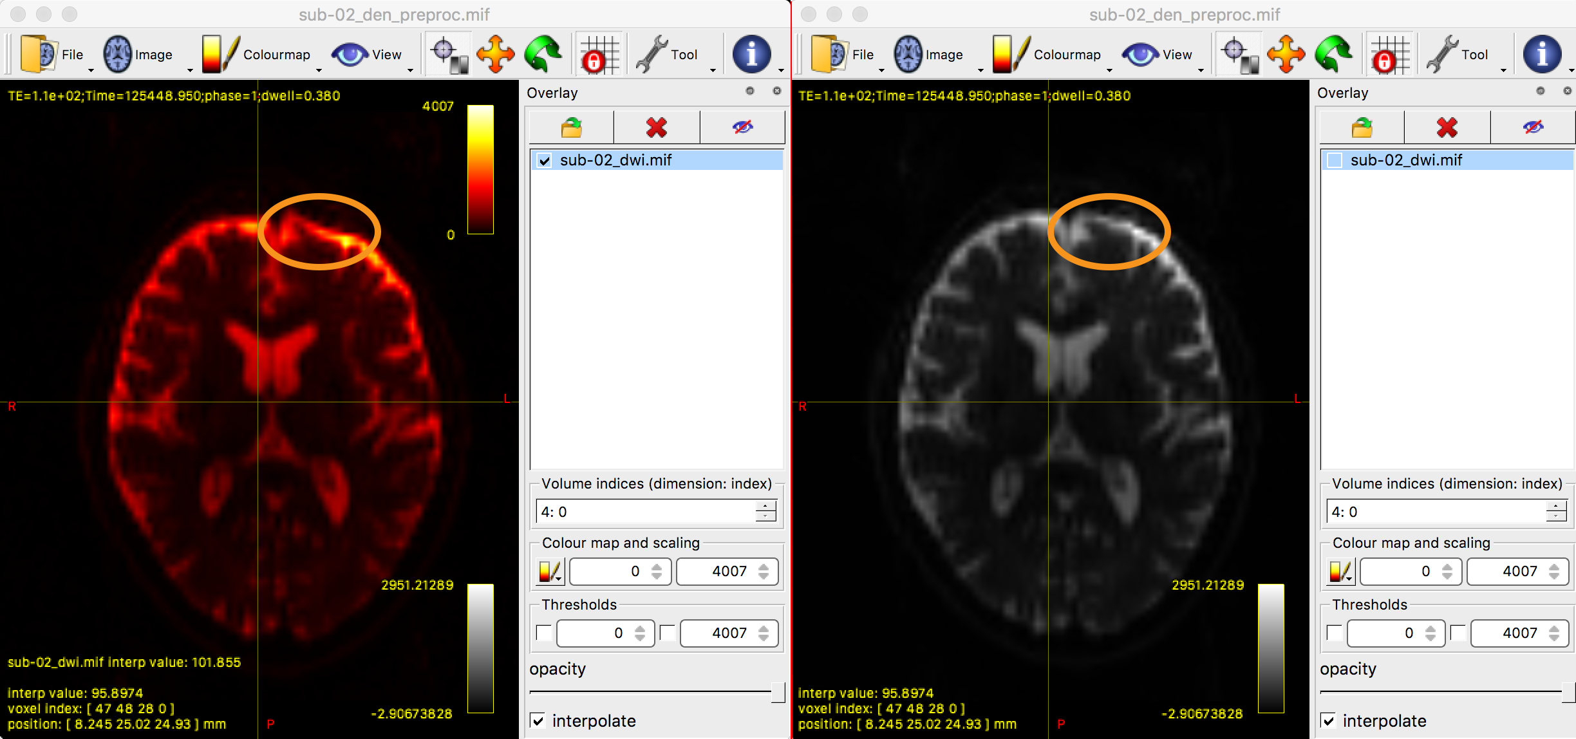The image size is (1576, 739).
Task: Open overlay colourmap dropdown in left panel
Action: [550, 572]
